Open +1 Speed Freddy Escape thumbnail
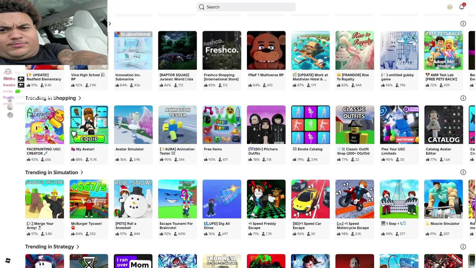Image resolution: width=476 pixels, height=268 pixels. (266, 199)
